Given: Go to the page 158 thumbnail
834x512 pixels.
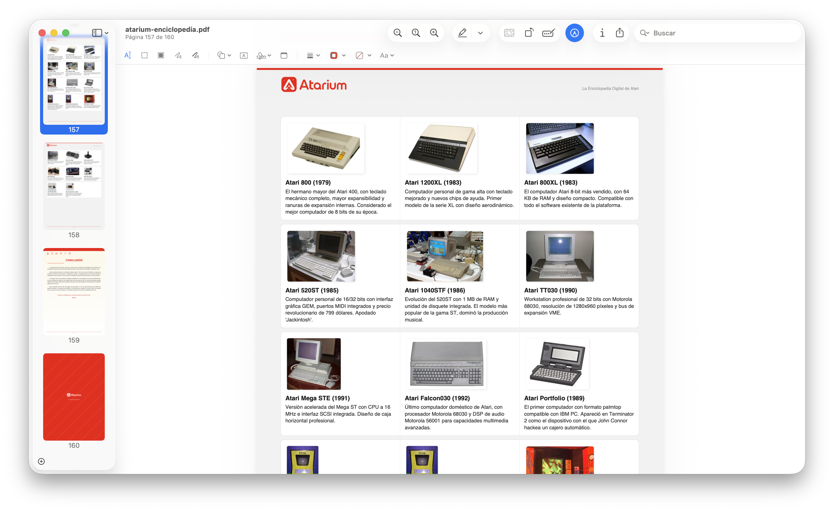Looking at the screenshot, I should tap(74, 186).
